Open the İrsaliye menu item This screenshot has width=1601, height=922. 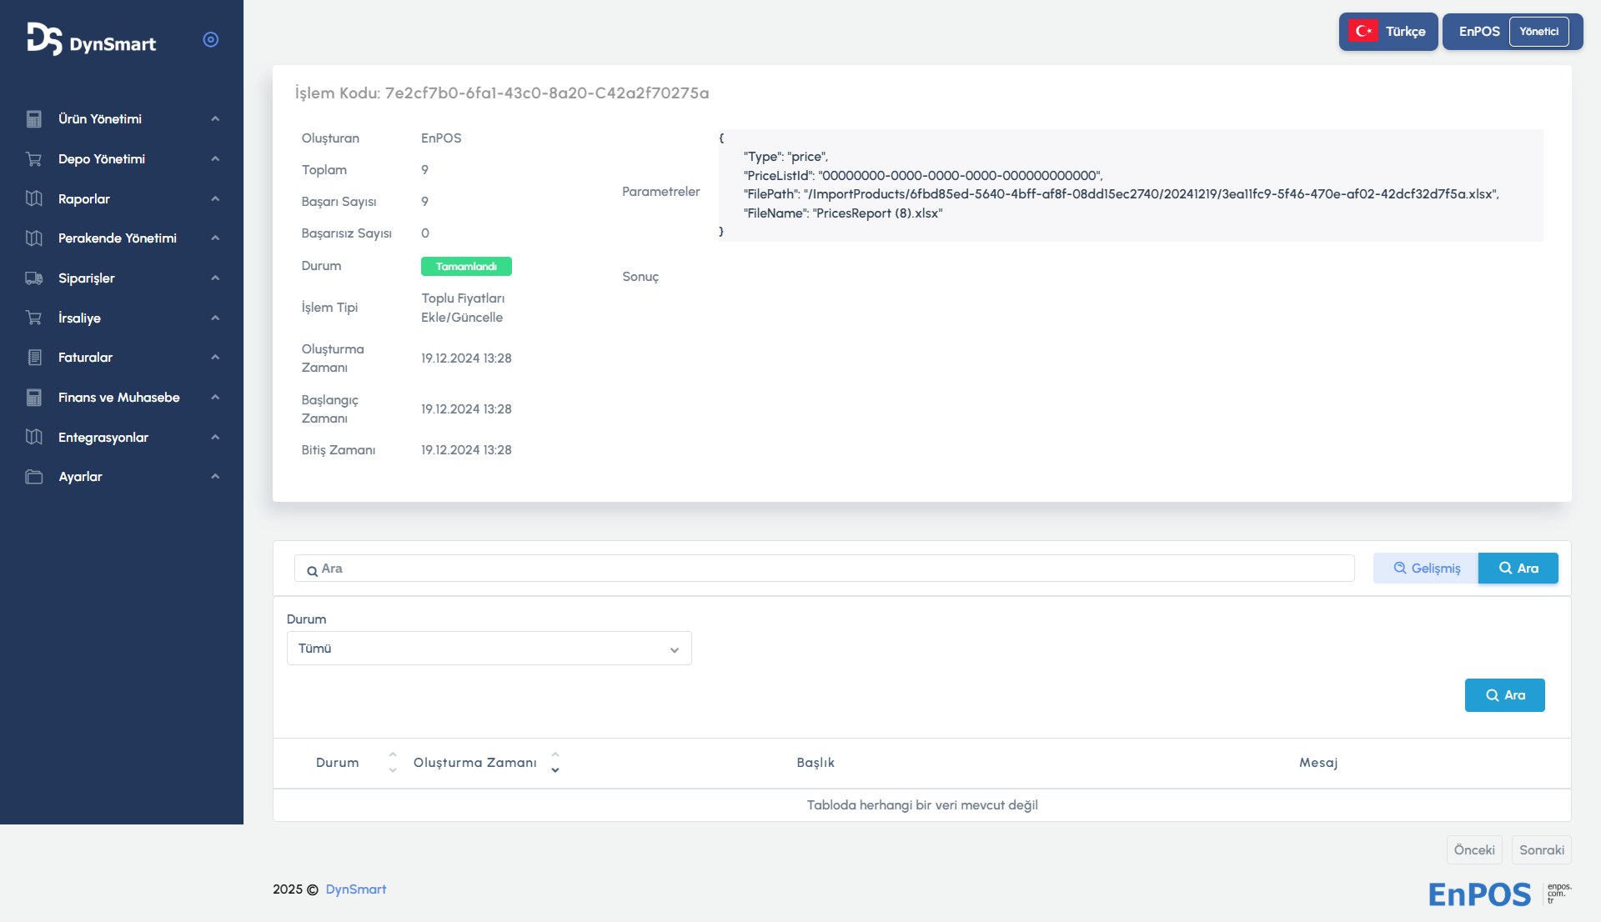point(79,318)
